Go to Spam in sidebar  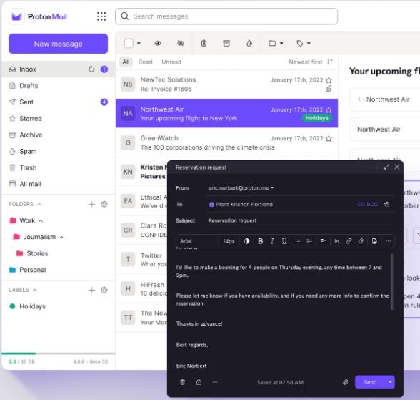click(58, 151)
